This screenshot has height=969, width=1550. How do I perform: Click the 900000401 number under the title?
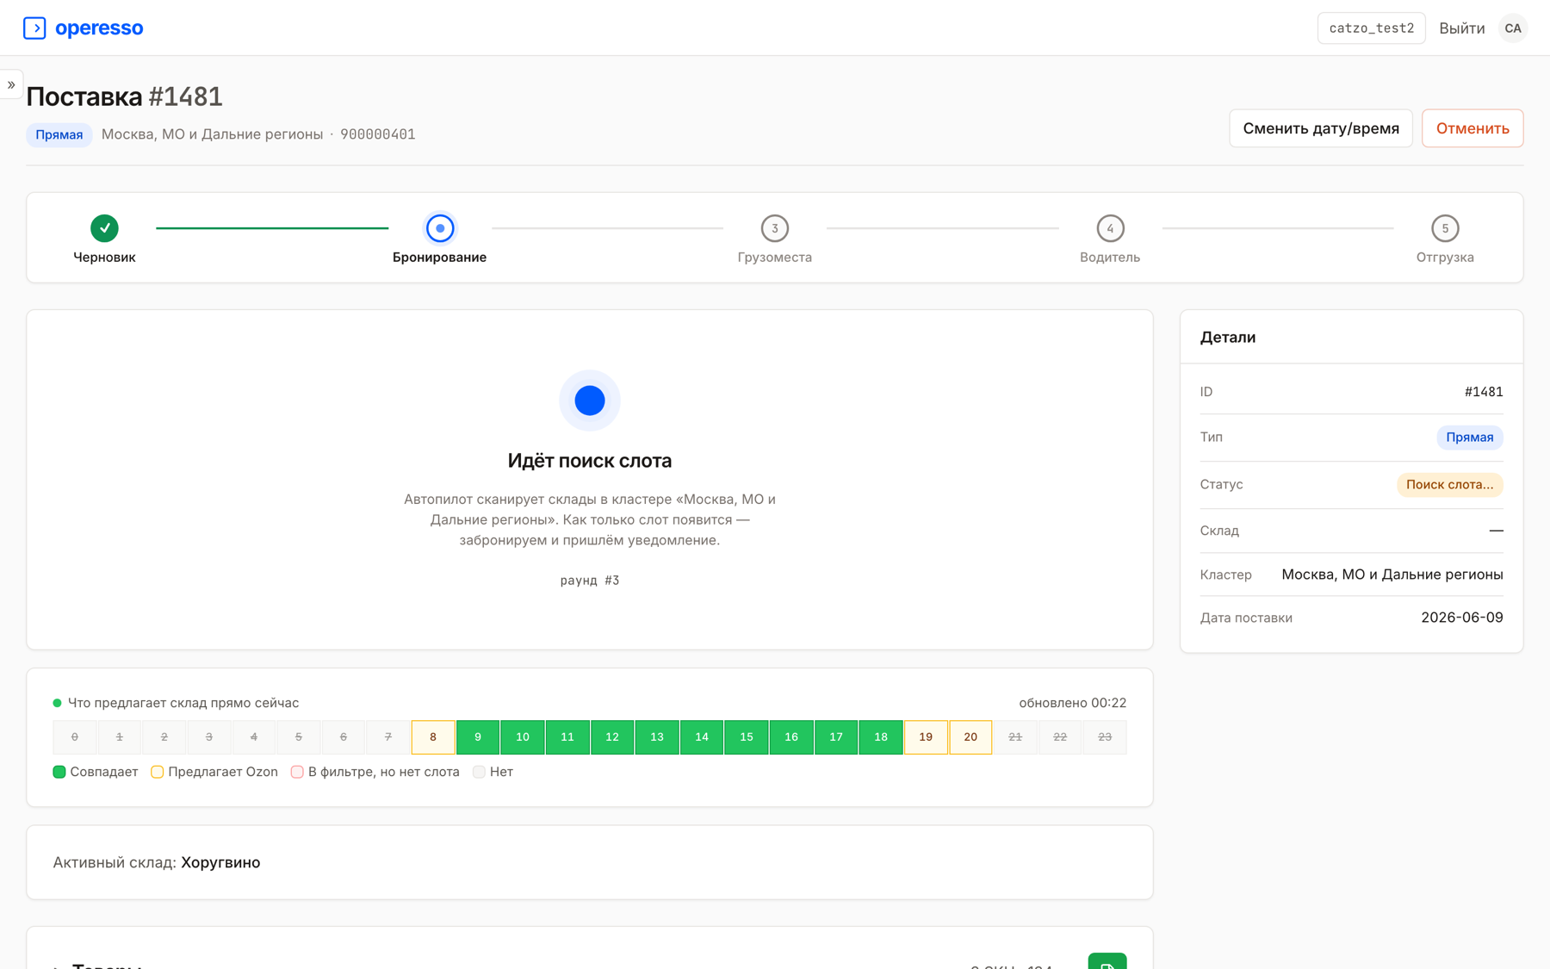point(378,134)
